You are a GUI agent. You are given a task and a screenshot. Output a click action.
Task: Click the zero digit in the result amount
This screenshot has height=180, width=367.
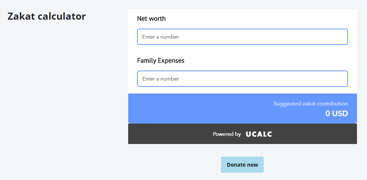(328, 113)
